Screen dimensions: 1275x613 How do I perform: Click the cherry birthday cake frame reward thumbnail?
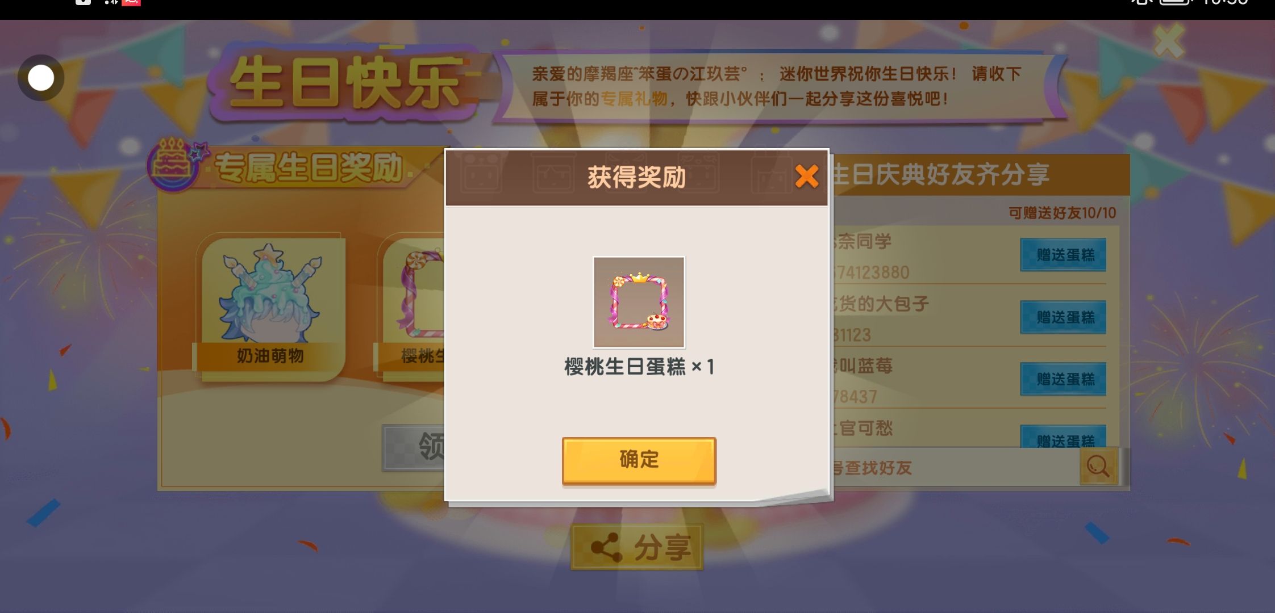pyautogui.click(x=639, y=302)
